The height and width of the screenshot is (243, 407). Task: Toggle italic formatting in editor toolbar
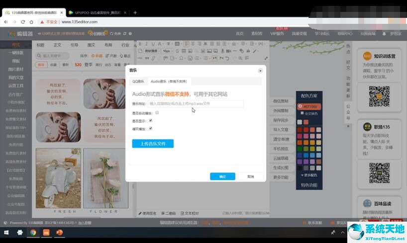pyautogui.click(x=146, y=44)
